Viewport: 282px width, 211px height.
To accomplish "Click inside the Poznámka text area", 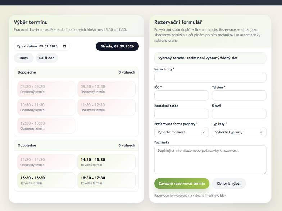I will click(210, 160).
